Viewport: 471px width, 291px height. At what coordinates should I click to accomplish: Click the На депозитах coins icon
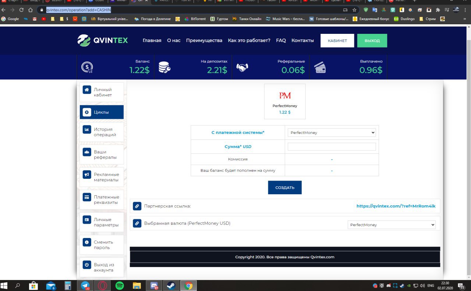coord(164,67)
